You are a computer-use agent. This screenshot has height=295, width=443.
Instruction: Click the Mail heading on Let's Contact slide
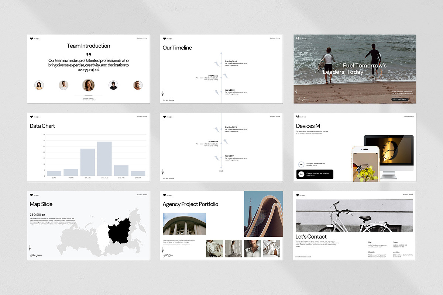coord(370,242)
